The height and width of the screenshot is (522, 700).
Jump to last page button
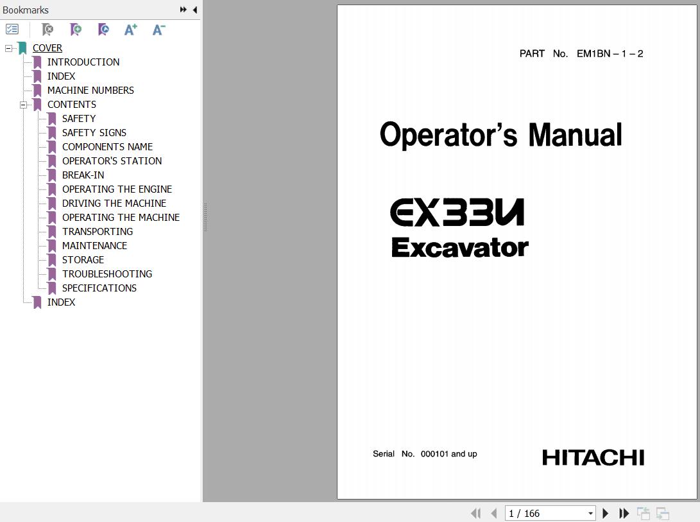click(x=624, y=513)
